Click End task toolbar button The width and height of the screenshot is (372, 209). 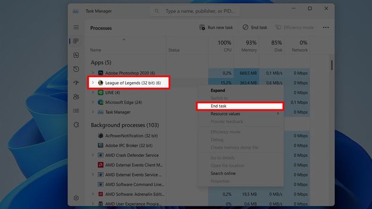click(255, 28)
